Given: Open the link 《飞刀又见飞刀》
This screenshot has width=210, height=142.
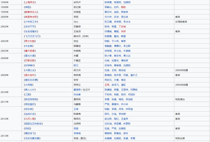Looking at the screenshot, I should pos(32,36).
